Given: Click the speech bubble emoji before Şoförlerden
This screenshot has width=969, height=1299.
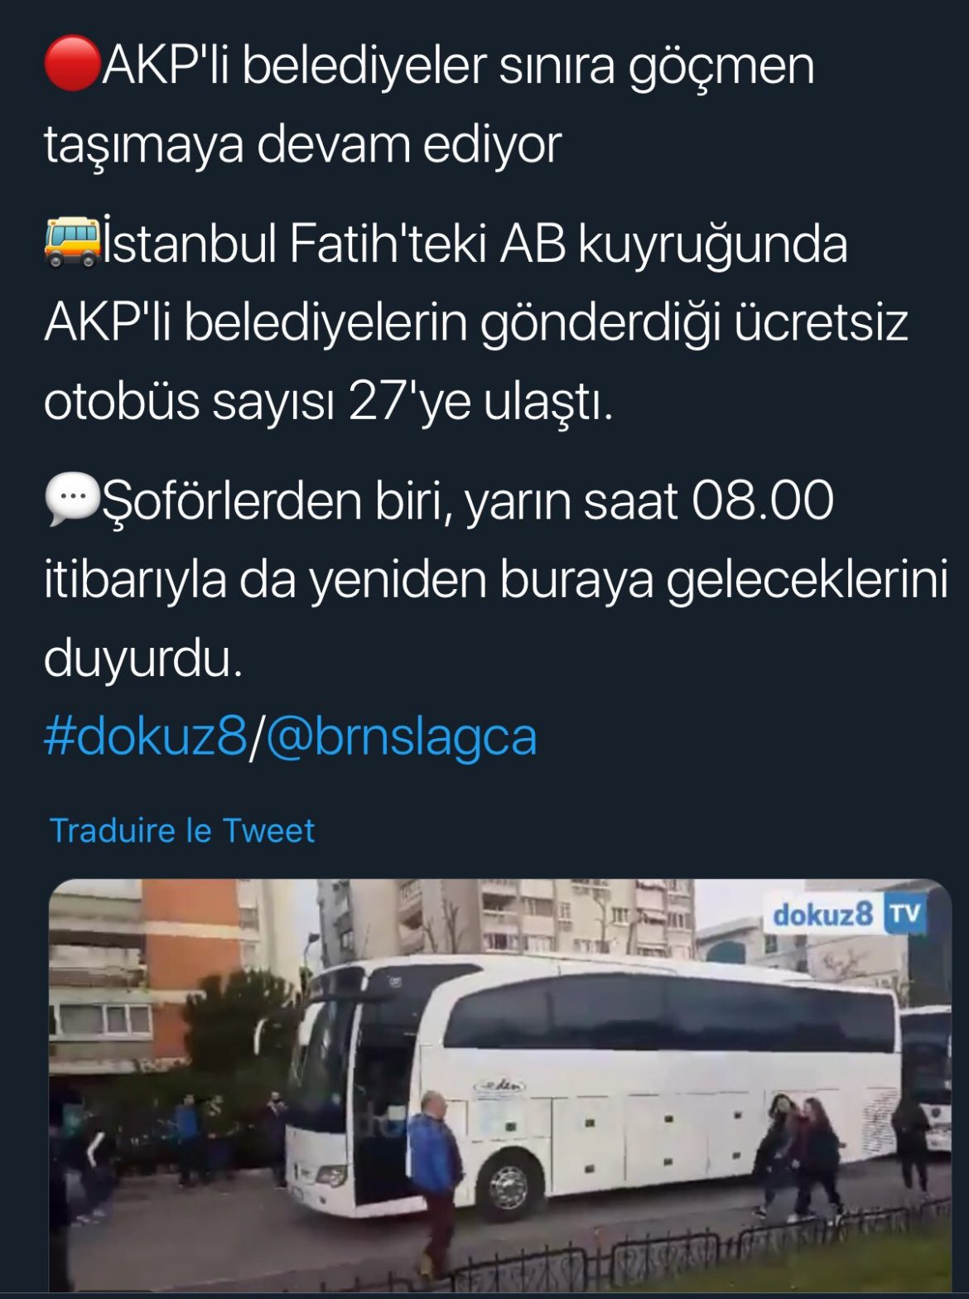Looking at the screenshot, I should pos(72,500).
